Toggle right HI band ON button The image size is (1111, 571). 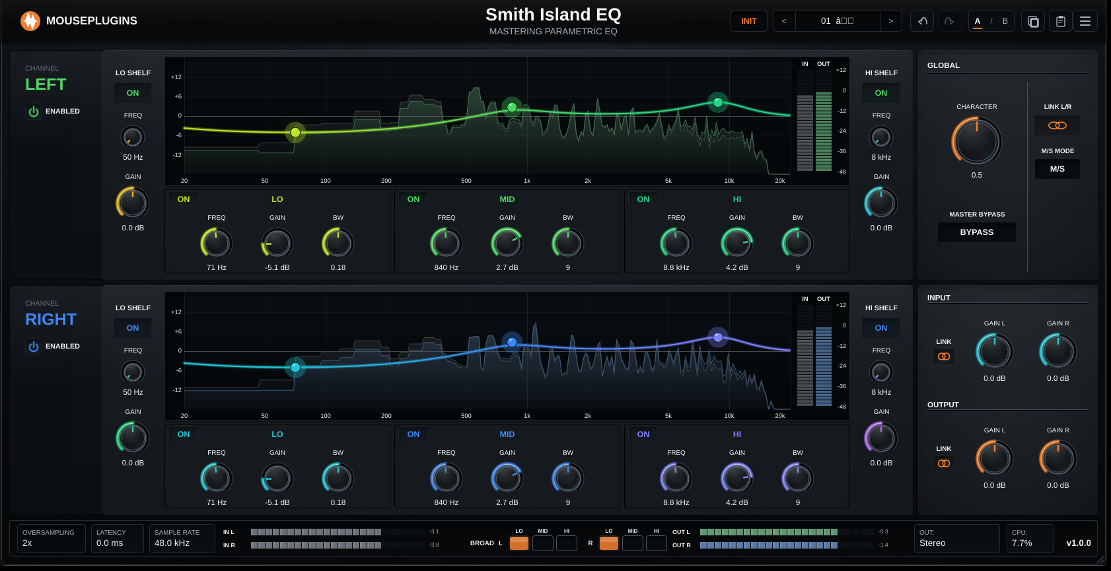643,434
